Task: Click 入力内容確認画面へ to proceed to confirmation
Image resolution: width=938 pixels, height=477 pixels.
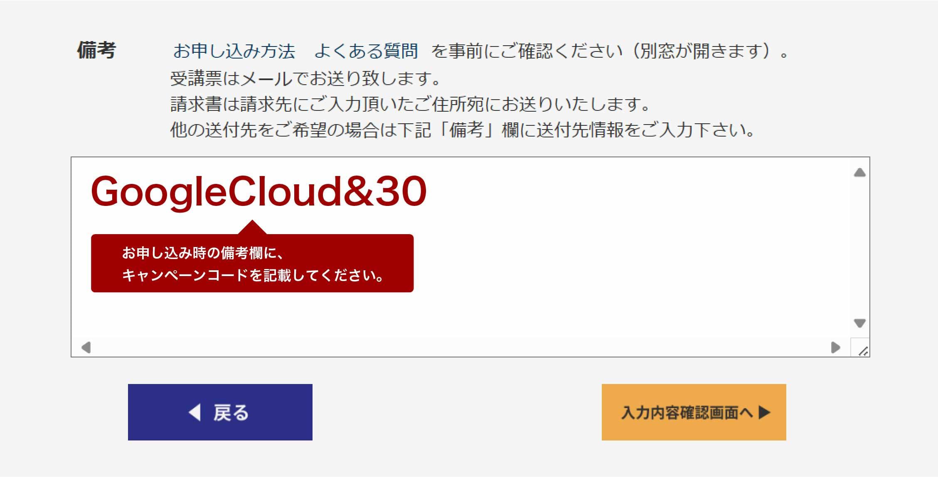Action: [x=693, y=413]
